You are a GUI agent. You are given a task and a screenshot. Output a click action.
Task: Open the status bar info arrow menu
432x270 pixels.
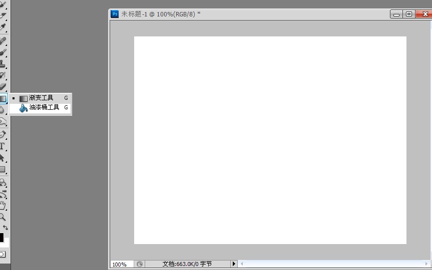(234, 264)
